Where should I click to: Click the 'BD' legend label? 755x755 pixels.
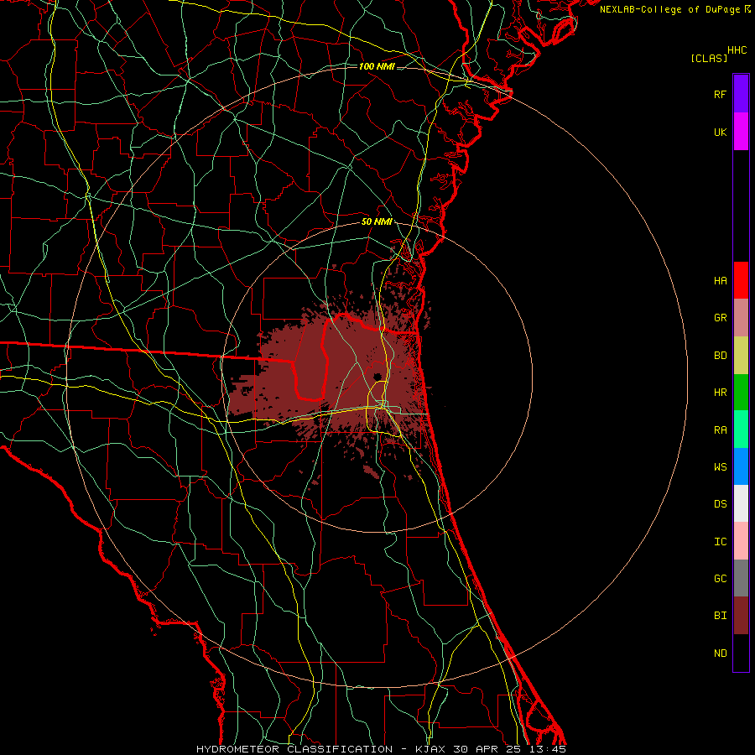720,356
